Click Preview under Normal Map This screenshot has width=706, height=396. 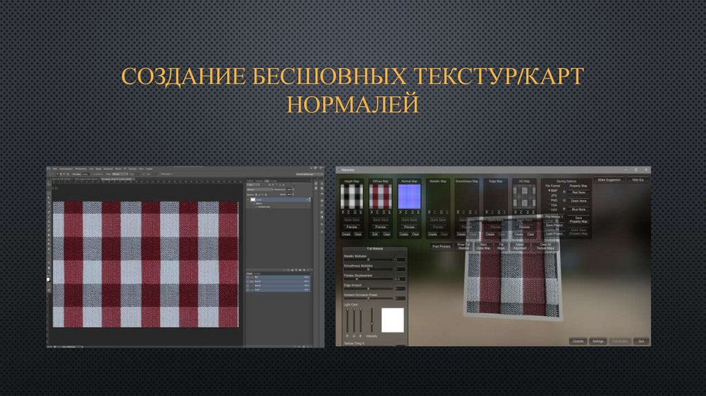(x=410, y=227)
